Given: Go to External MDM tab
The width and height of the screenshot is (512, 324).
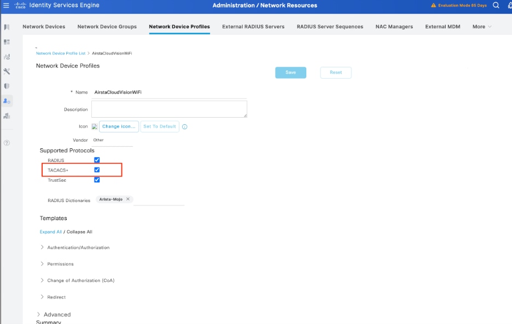Looking at the screenshot, I should [x=443, y=27].
